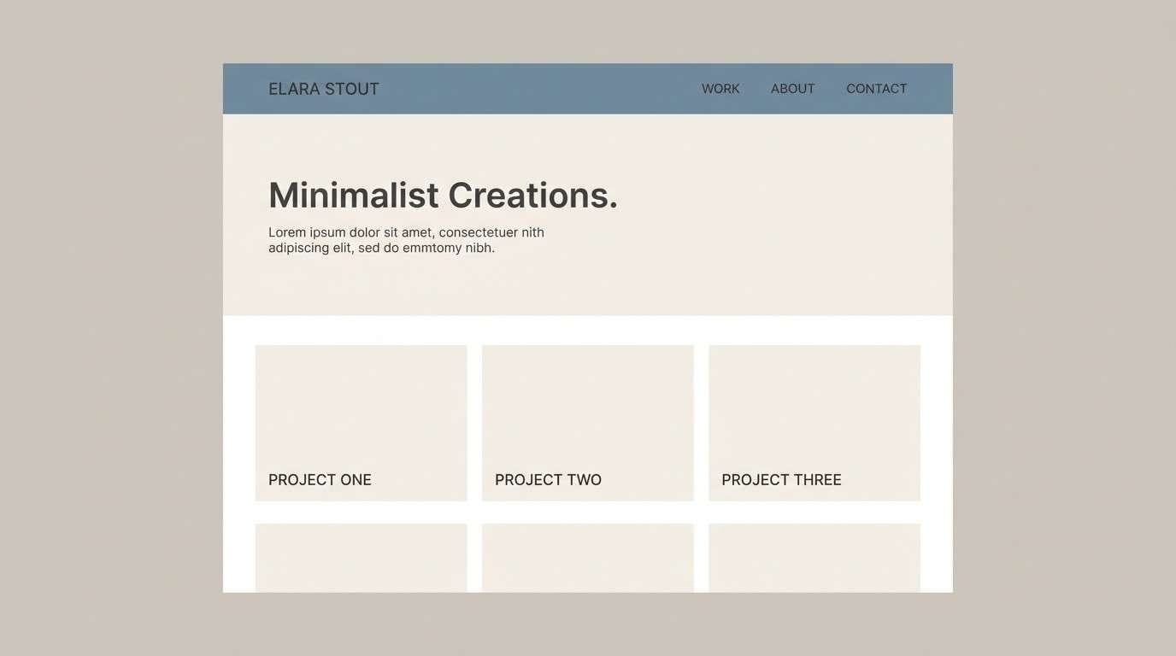Screen dimensions: 1176x656
Task: Select the PROJECT THREE card
Action: click(x=814, y=423)
